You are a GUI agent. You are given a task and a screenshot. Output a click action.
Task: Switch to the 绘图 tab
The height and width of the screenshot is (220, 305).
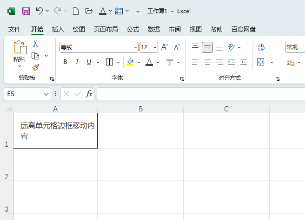point(79,29)
